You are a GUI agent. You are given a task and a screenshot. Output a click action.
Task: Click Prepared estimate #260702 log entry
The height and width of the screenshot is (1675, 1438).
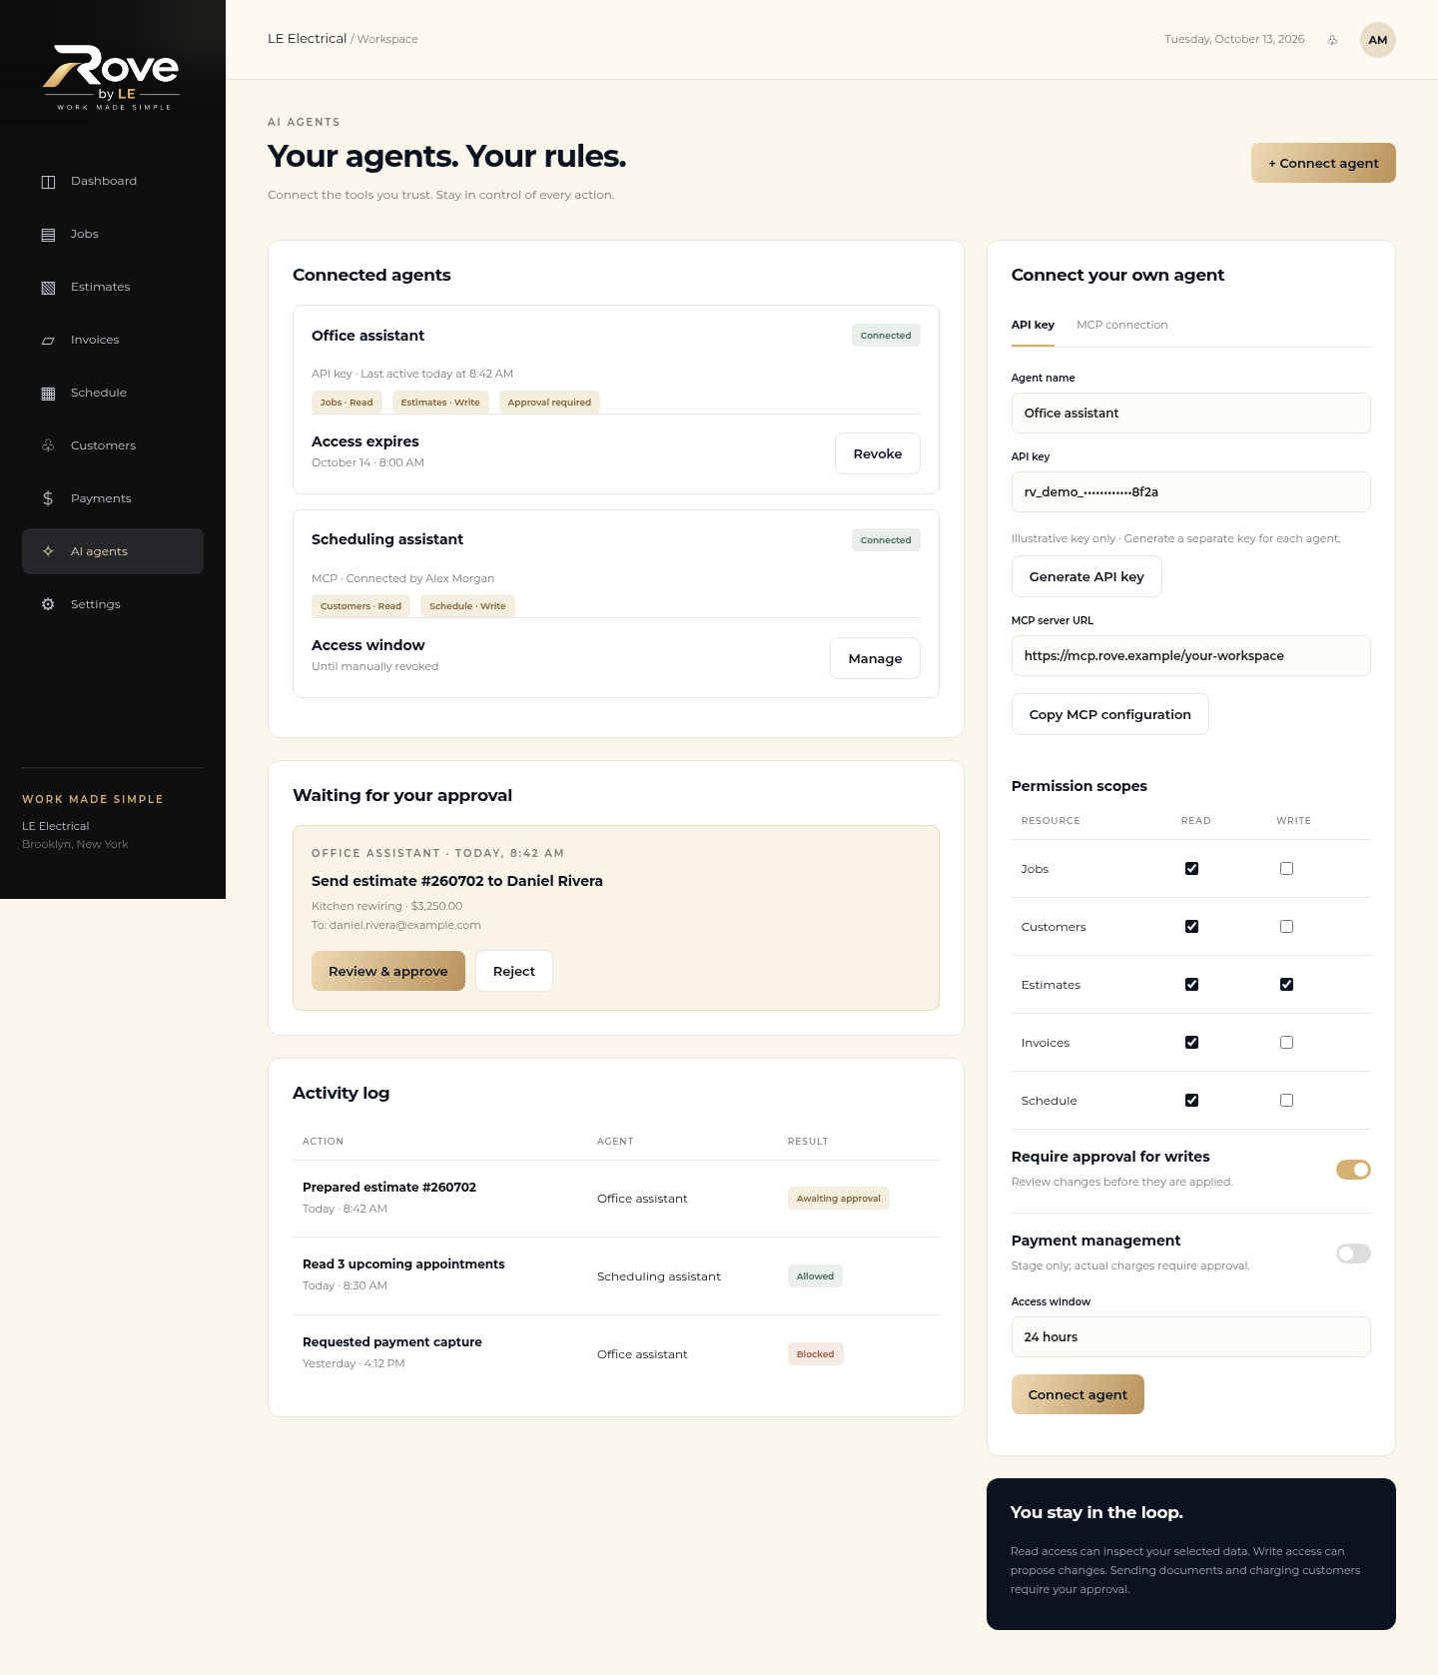pyautogui.click(x=616, y=1199)
